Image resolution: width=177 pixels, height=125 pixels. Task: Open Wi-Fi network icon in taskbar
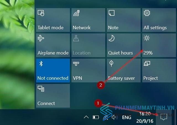(x=105, y=118)
